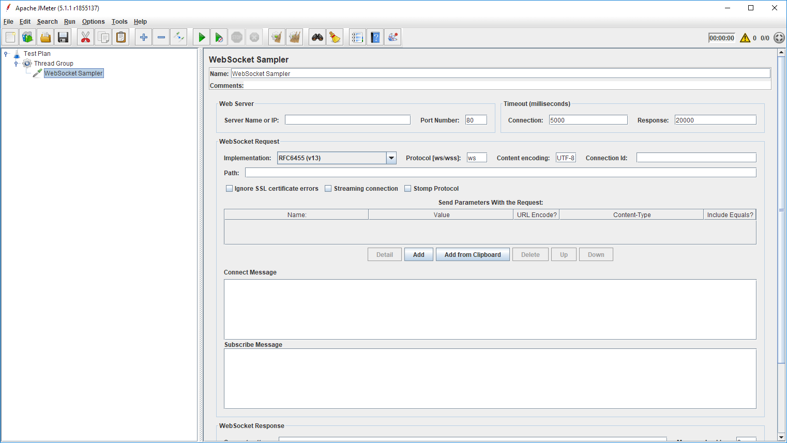Click the Clear All brooms icon

point(295,37)
